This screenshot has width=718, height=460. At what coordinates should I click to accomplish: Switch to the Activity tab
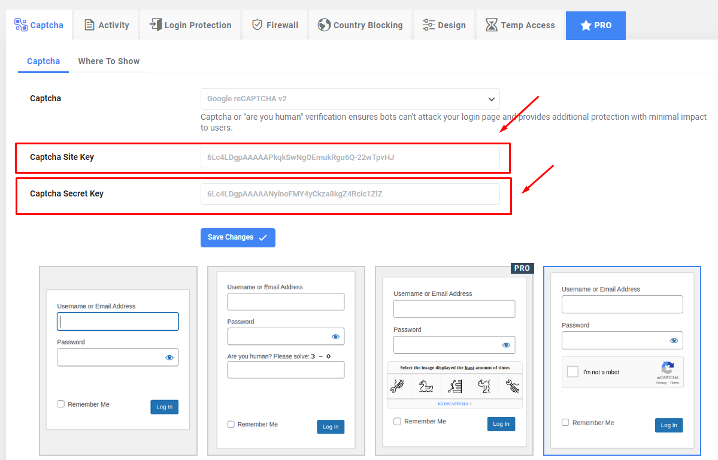107,25
